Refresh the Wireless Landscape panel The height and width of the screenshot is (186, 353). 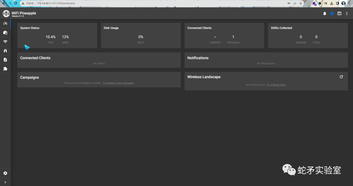(x=341, y=77)
